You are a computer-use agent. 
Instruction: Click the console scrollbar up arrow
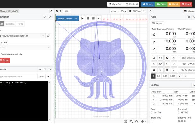50,82
